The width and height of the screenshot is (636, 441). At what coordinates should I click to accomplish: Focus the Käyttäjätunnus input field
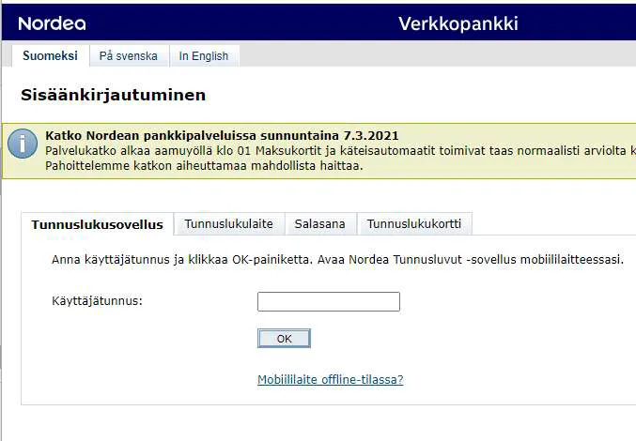(328, 301)
